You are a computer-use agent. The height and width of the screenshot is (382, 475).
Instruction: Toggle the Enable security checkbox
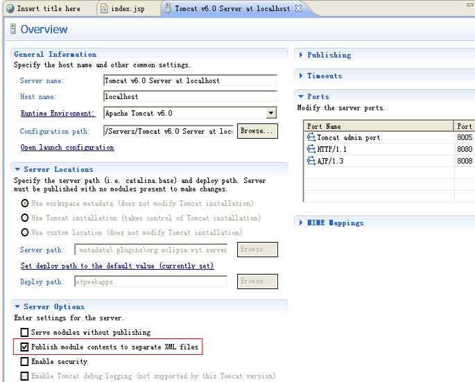tap(24, 361)
